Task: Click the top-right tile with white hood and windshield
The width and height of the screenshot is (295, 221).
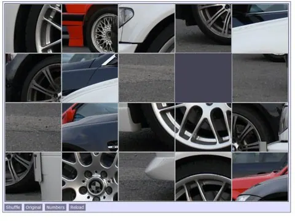Action: tap(260, 28)
